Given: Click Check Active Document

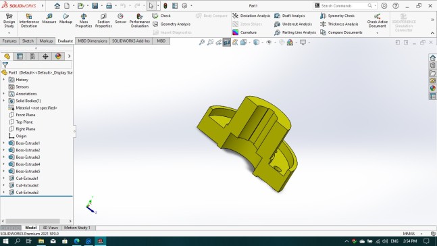Looking at the screenshot, I should point(377,21).
